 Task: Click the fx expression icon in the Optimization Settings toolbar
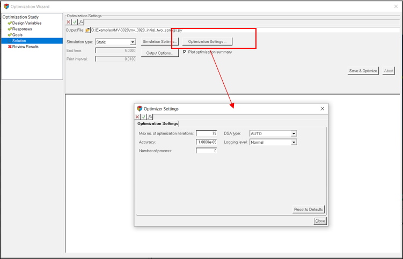pos(81,22)
